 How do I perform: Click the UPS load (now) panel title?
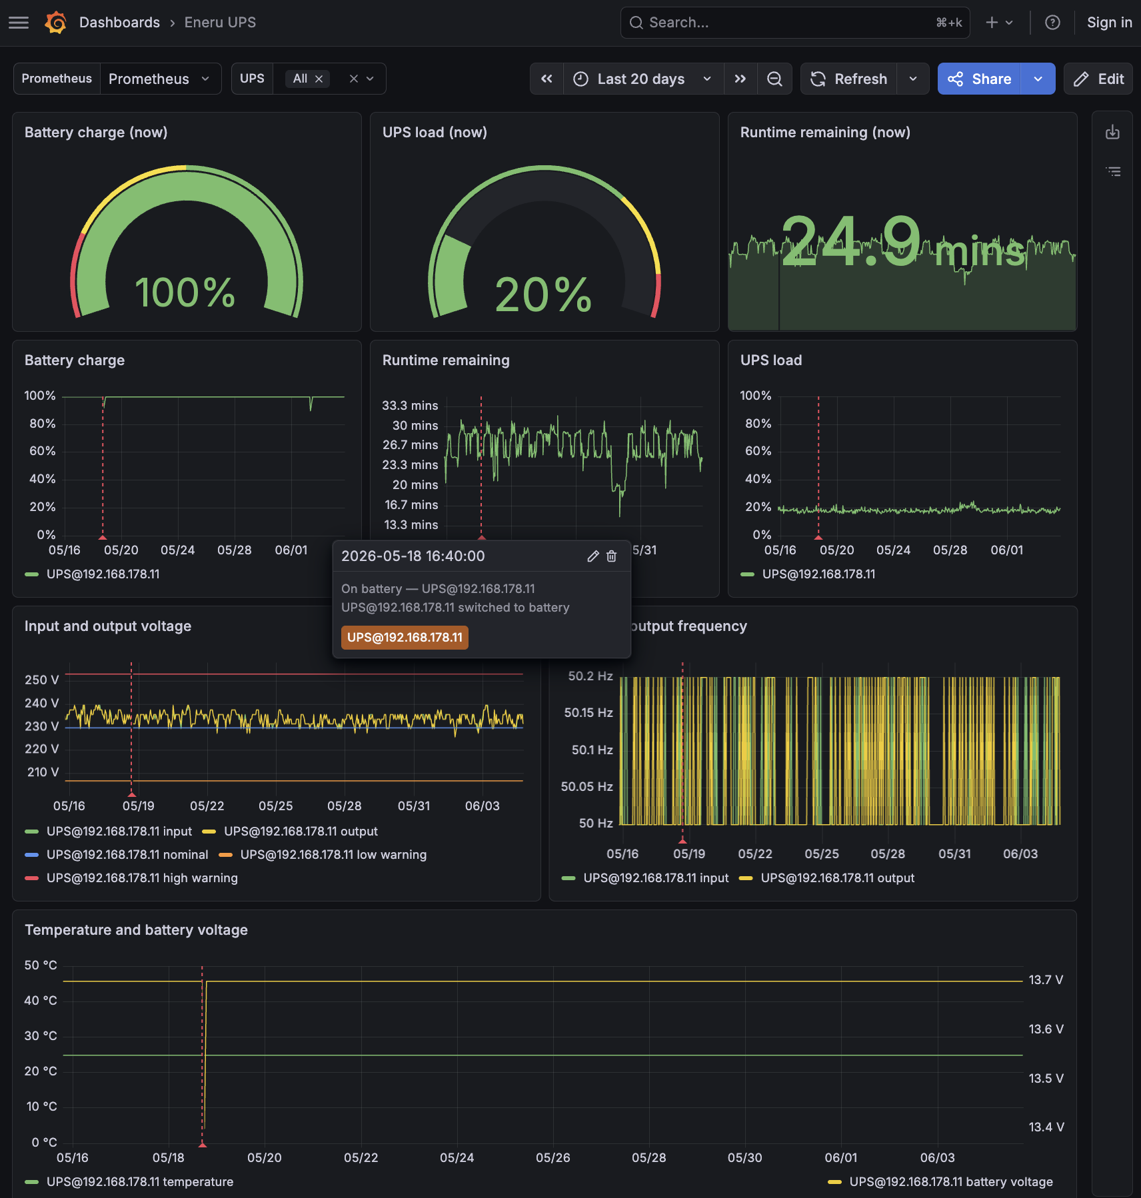pos(435,132)
